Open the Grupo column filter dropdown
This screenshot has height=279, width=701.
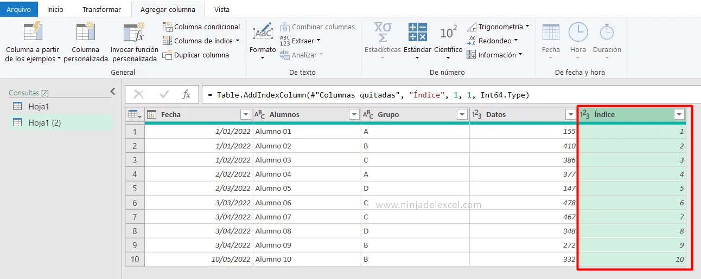click(462, 114)
